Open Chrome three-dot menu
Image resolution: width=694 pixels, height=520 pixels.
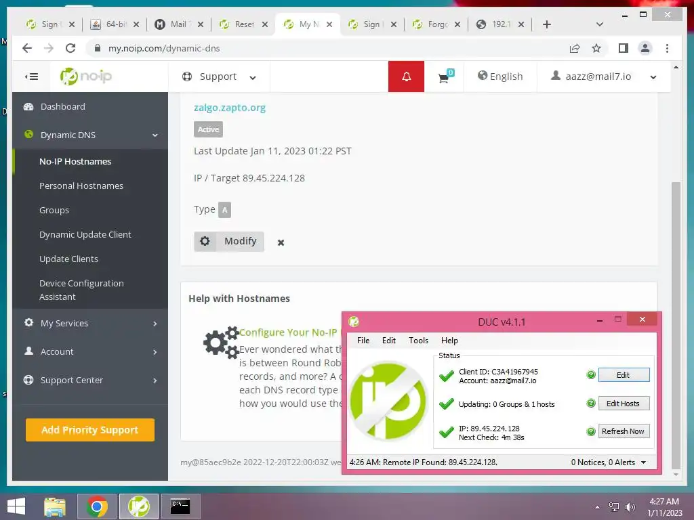click(667, 48)
